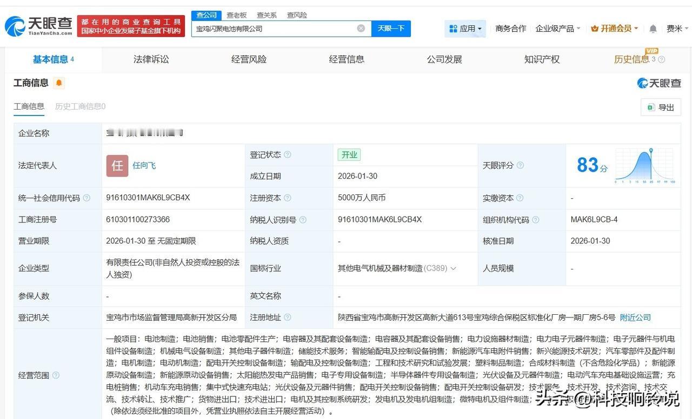This screenshot has width=692, height=419.
Task: Click the bell icon beside 工商信息 heading
Action: coord(58,84)
